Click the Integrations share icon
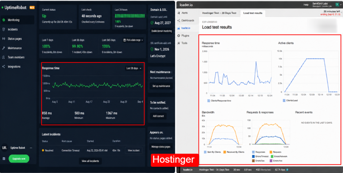 click(x=4, y=66)
